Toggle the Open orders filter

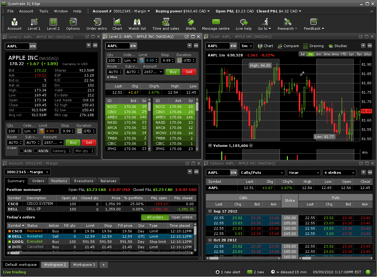[182, 217]
